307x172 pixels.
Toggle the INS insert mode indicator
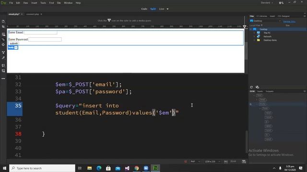point(226,161)
